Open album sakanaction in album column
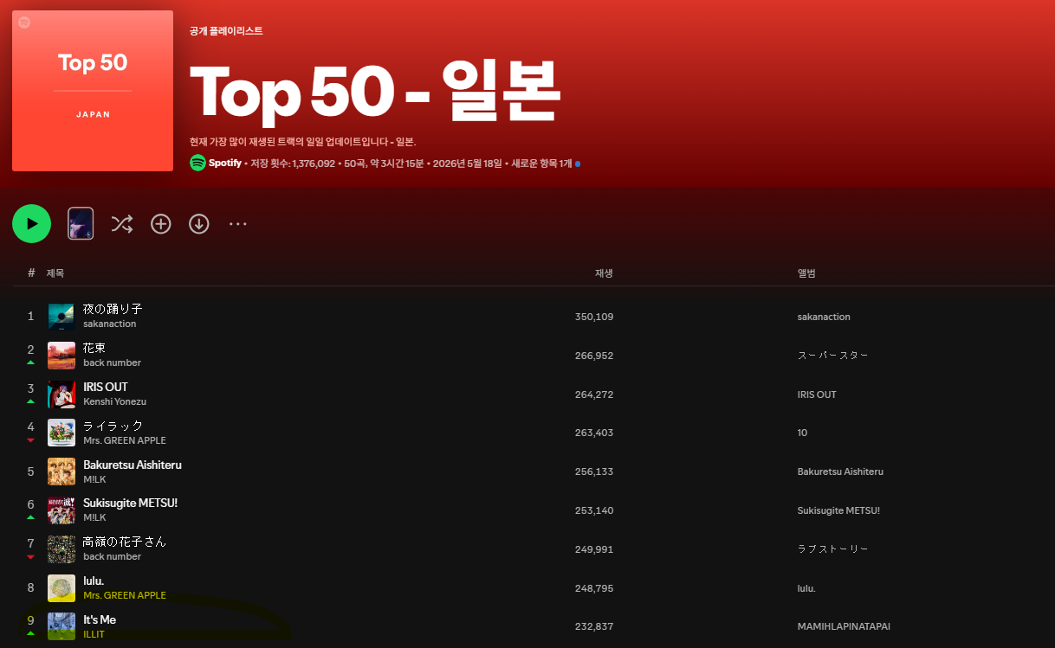 (824, 317)
